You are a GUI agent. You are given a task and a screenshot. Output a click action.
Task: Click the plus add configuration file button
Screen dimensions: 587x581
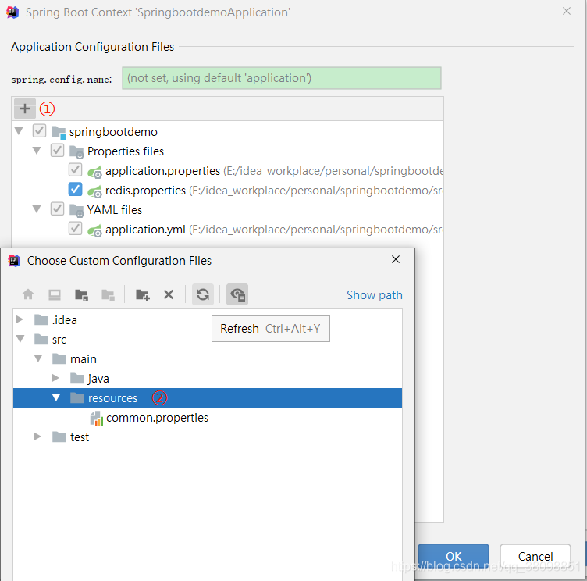click(25, 109)
